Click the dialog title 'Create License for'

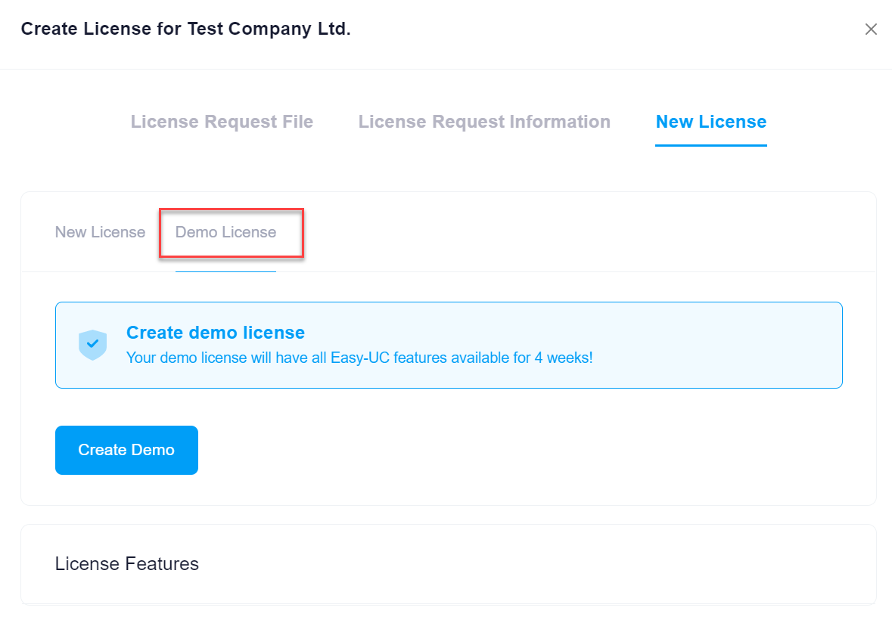[x=101, y=29]
